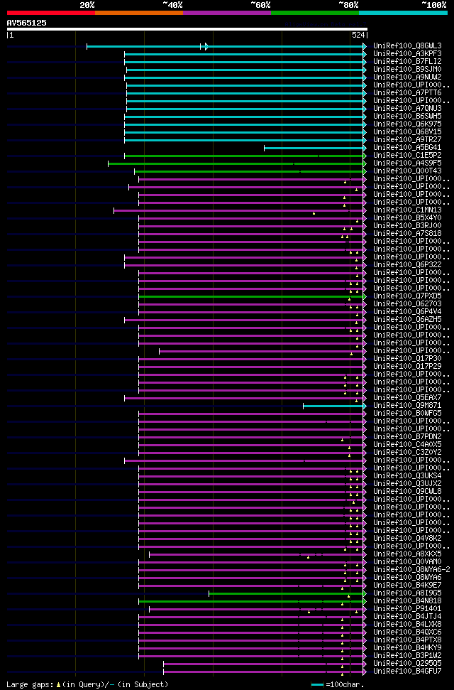Select label UniRef100_C1MN13
Viewport: 454px width, 690px height.
pos(407,210)
